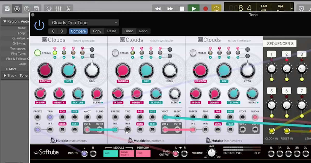Open the Quick Help question mark icon
311x163 pixels.
point(27,9)
